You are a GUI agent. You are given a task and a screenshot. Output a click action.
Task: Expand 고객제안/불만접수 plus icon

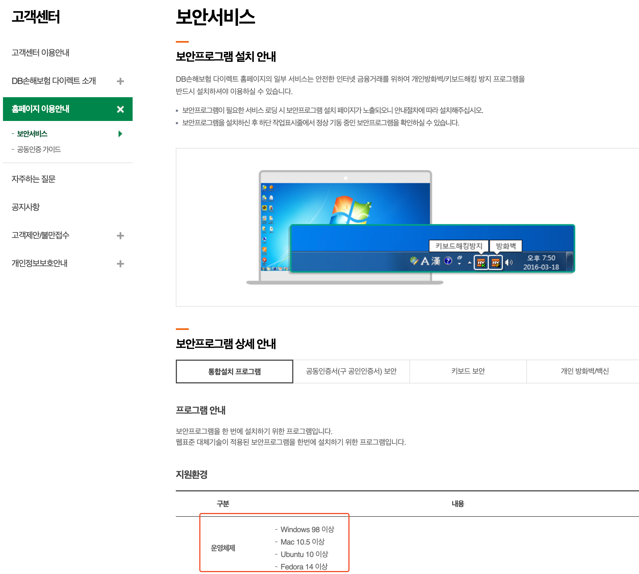[120, 235]
